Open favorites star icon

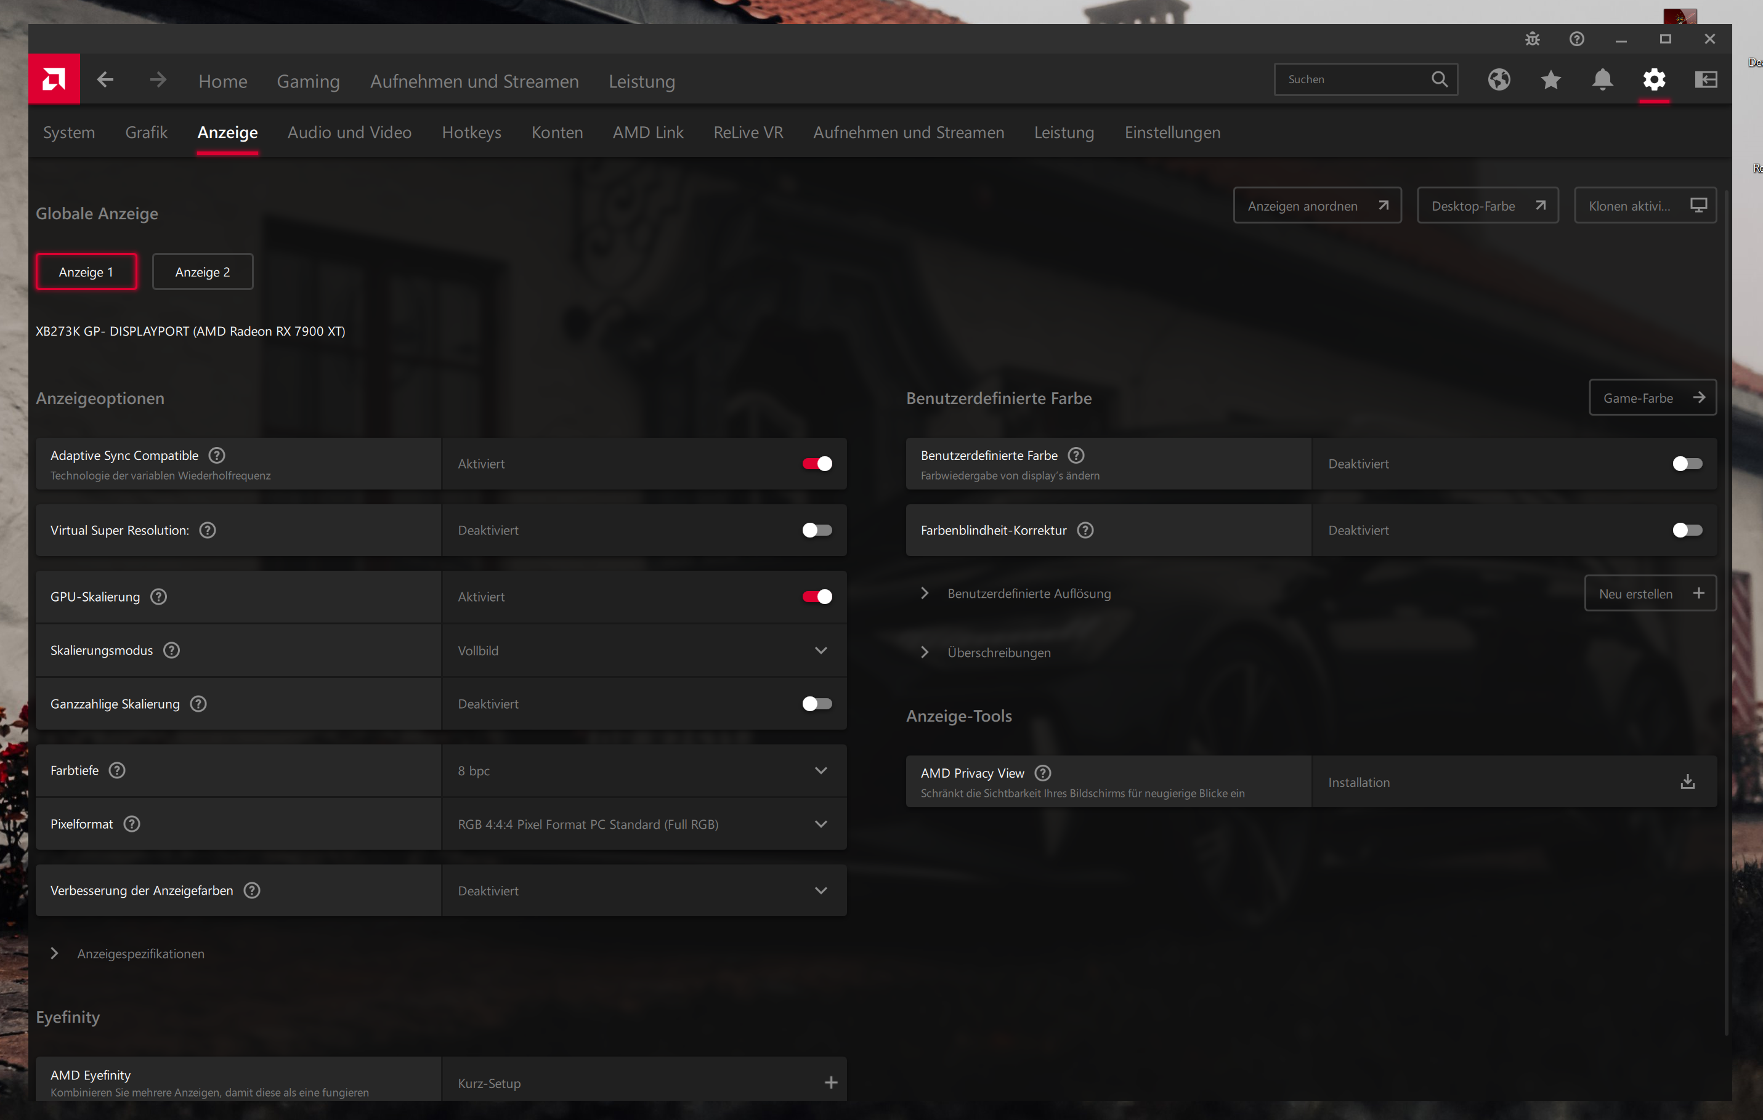tap(1550, 79)
